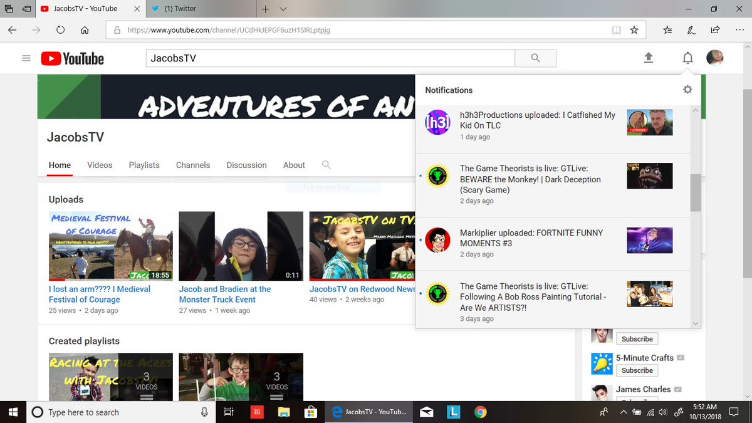Select the Home channel tab
Viewport: 752px width, 423px height.
(x=60, y=165)
